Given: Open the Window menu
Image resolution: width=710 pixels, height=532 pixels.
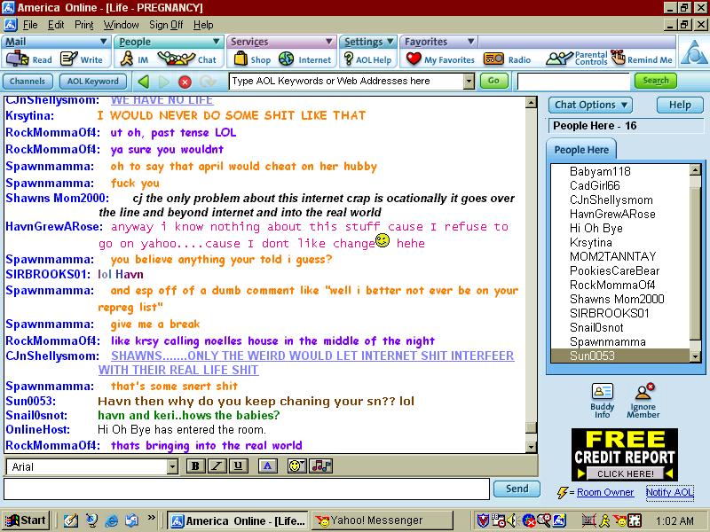Looking at the screenshot, I should 121,25.
